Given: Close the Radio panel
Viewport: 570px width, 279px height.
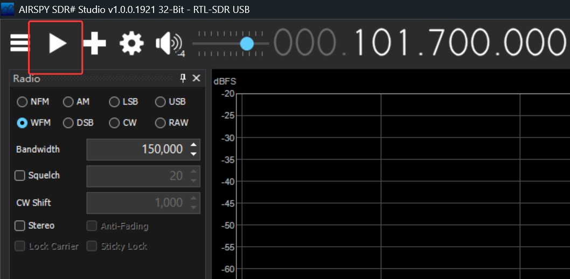Looking at the screenshot, I should (x=196, y=78).
